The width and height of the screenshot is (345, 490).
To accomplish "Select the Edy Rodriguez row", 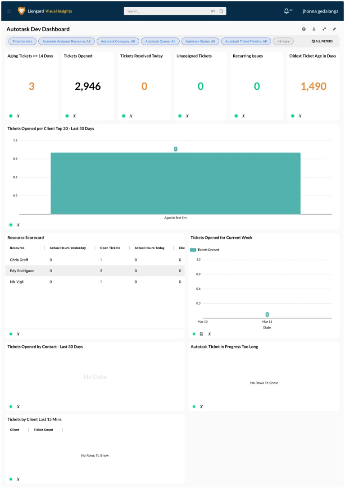I will [x=95, y=271].
